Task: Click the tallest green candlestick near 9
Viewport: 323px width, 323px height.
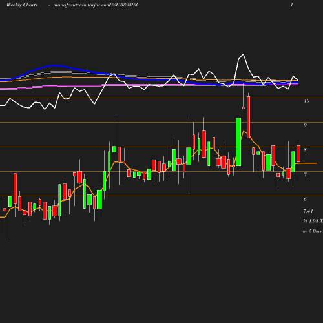Action: 238,141
